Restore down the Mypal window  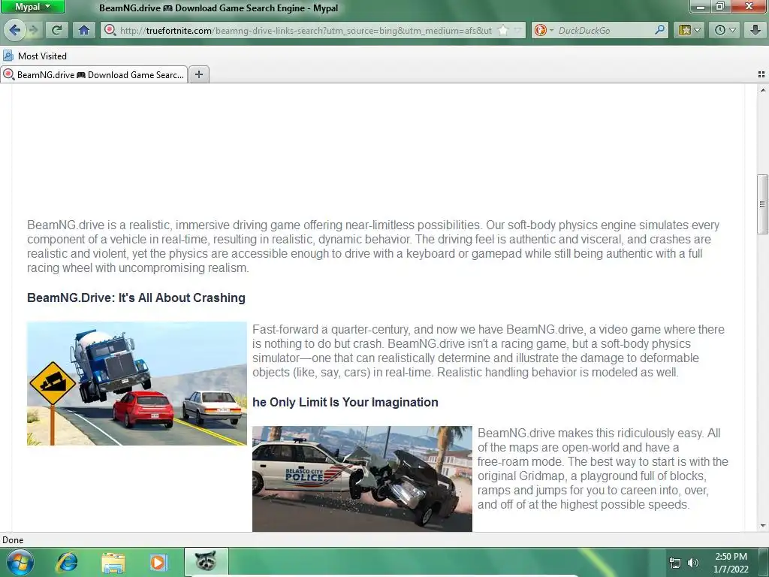720,6
